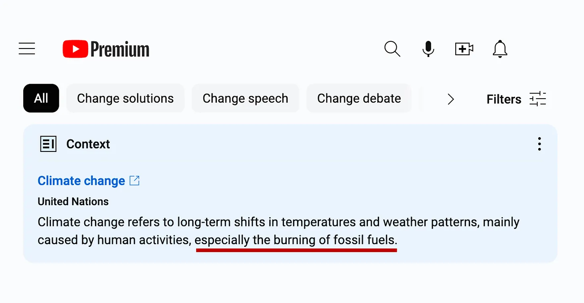Viewport: 584px width, 303px height.
Task: Switch to the Change speech chip
Action: (x=245, y=98)
